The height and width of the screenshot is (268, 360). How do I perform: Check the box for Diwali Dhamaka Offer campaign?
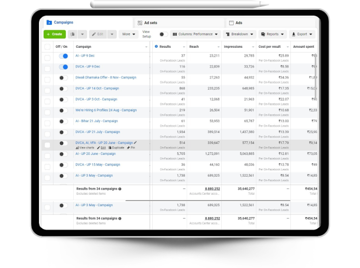tap(47, 78)
